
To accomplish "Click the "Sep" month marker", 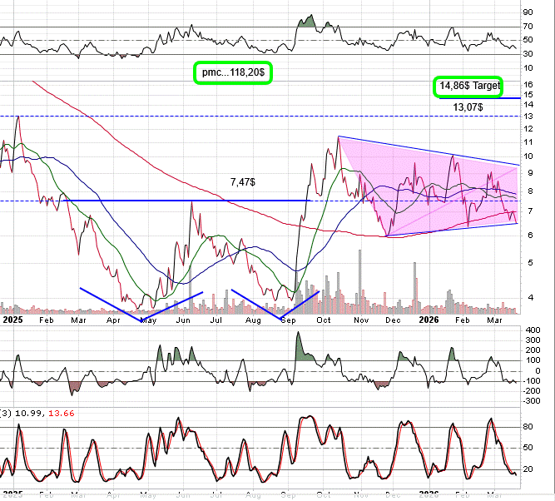I will coord(289,319).
